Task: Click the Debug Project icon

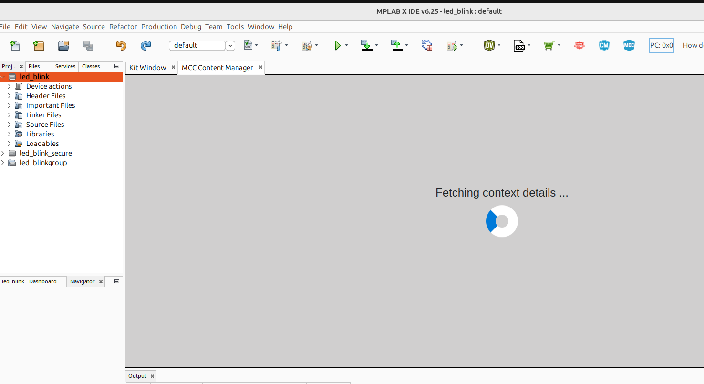Action: [452, 45]
